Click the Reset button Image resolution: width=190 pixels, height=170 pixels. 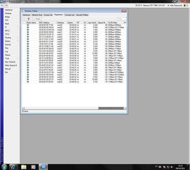(x=37, y=19)
